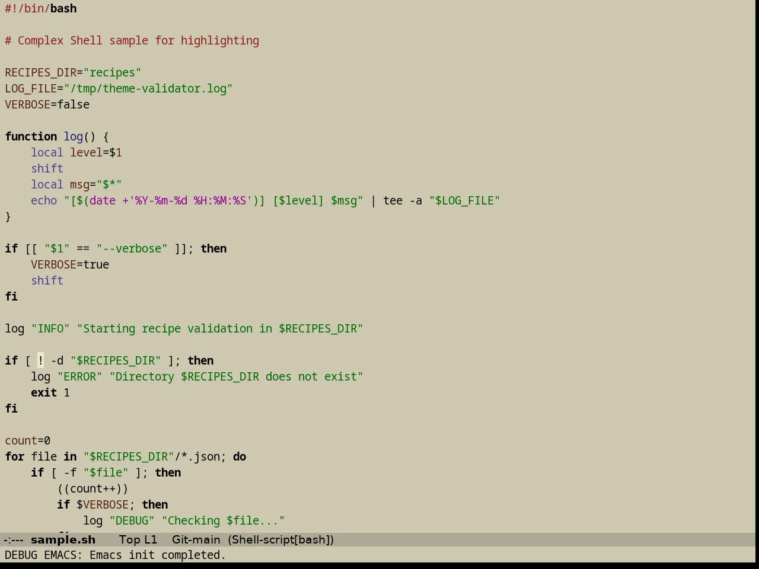Click the RECIPES_DIR variable assignment
This screenshot has width=759, height=569.
[73, 72]
